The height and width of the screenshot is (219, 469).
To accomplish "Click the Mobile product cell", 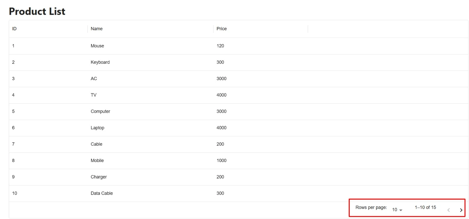I will (97, 161).
